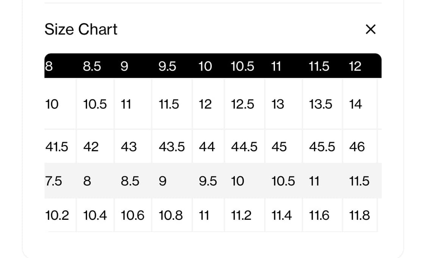Select the 10.8 measurement cell
This screenshot has width=426, height=258.
tap(170, 215)
